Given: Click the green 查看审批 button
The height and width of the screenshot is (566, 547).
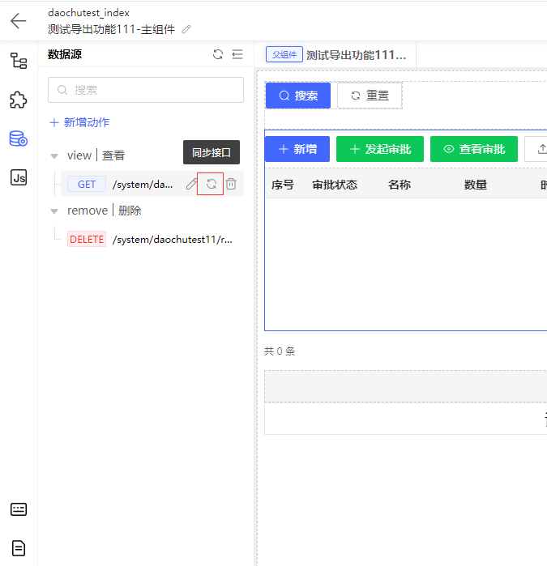Looking at the screenshot, I should [x=473, y=149].
